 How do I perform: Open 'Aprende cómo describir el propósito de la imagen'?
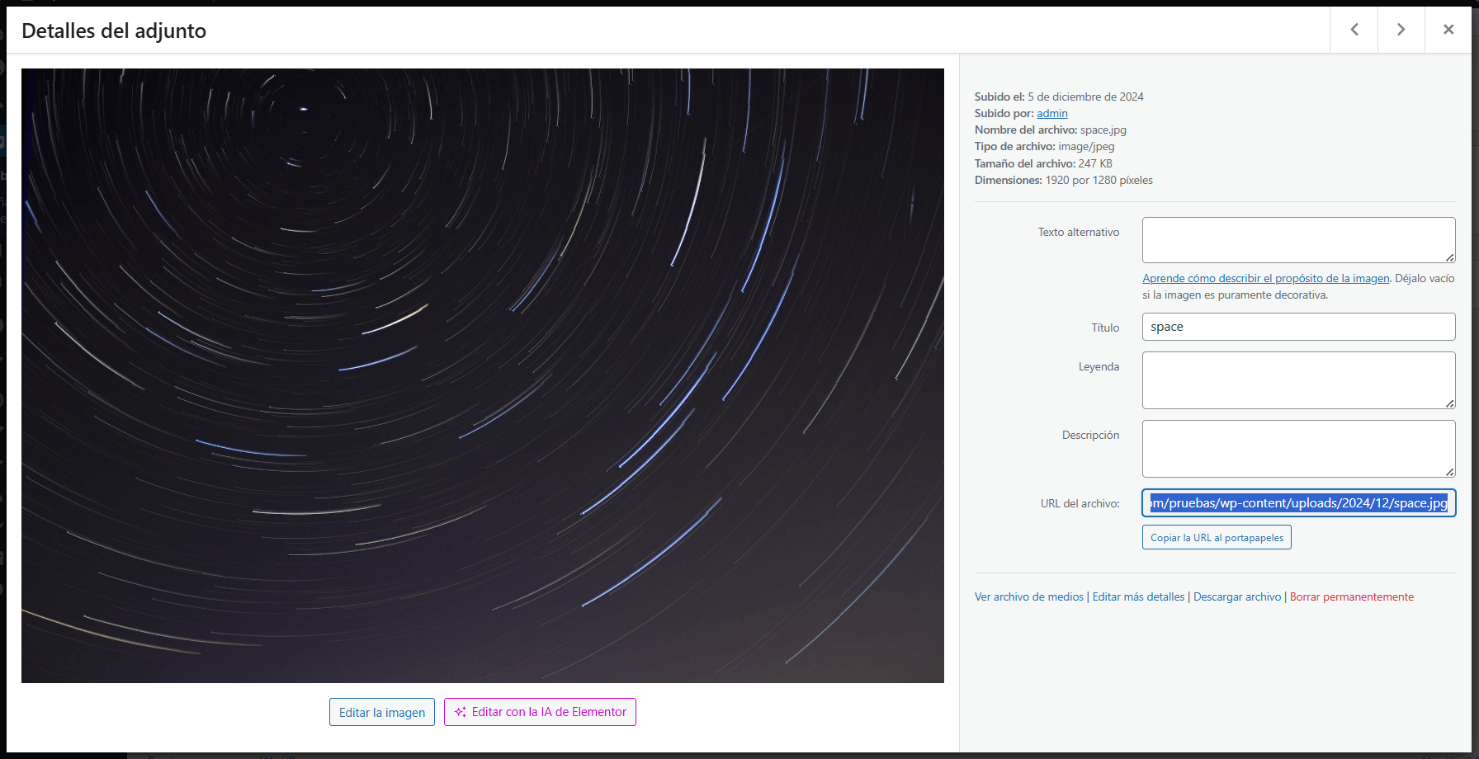tap(1265, 278)
